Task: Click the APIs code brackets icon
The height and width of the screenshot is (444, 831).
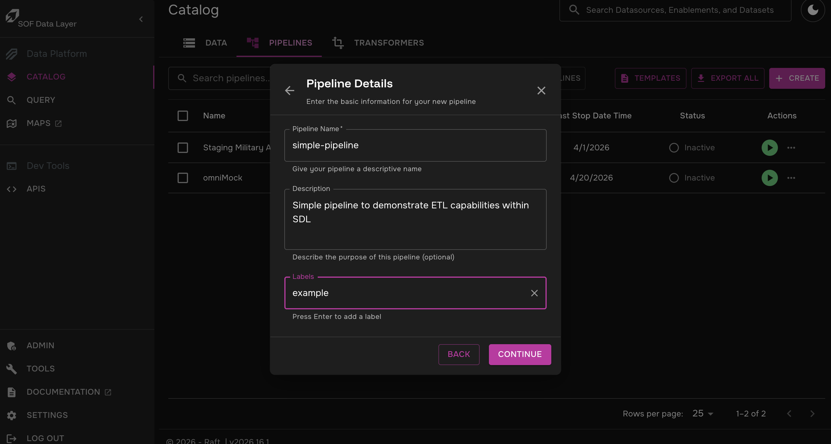Action: tap(12, 189)
